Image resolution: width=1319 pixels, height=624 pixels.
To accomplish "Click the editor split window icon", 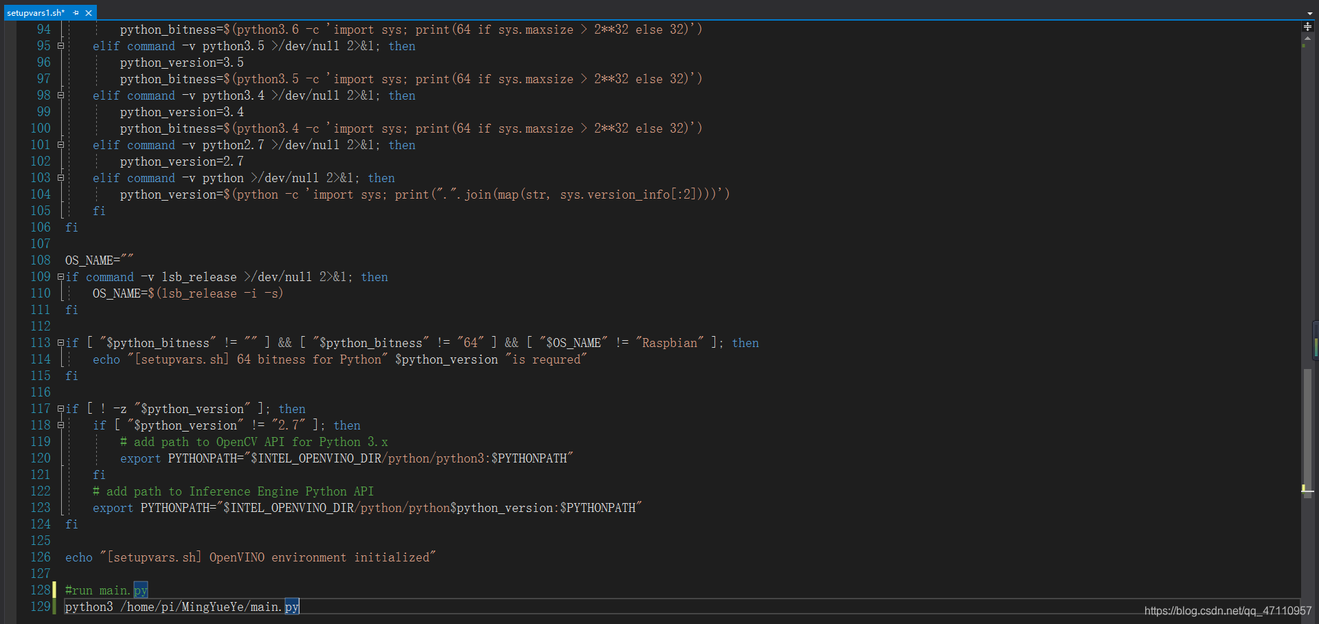I will click(x=1307, y=27).
